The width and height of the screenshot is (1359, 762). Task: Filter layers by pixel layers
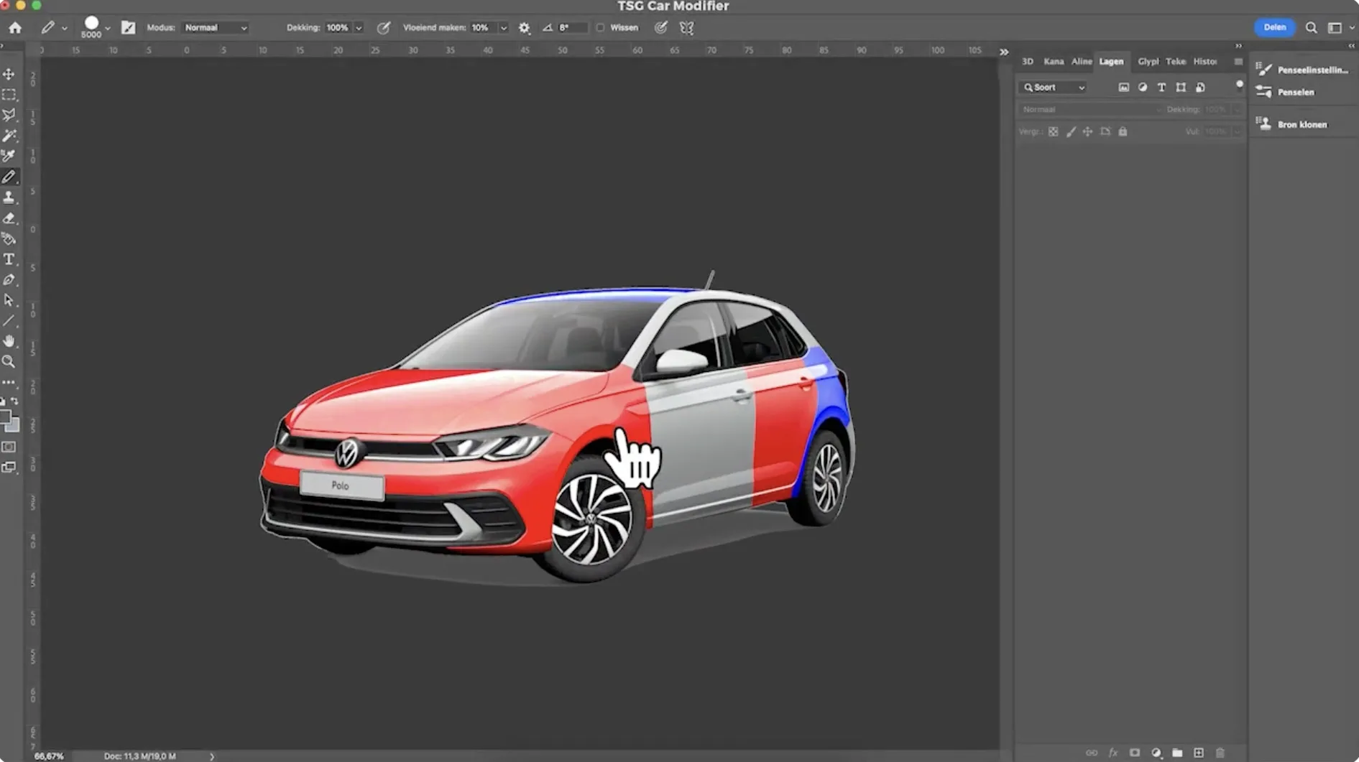[x=1123, y=88]
